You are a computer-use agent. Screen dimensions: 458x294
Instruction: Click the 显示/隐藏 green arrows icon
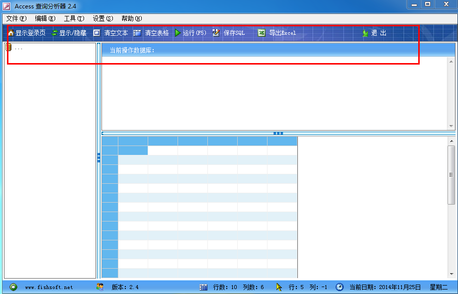(54, 33)
